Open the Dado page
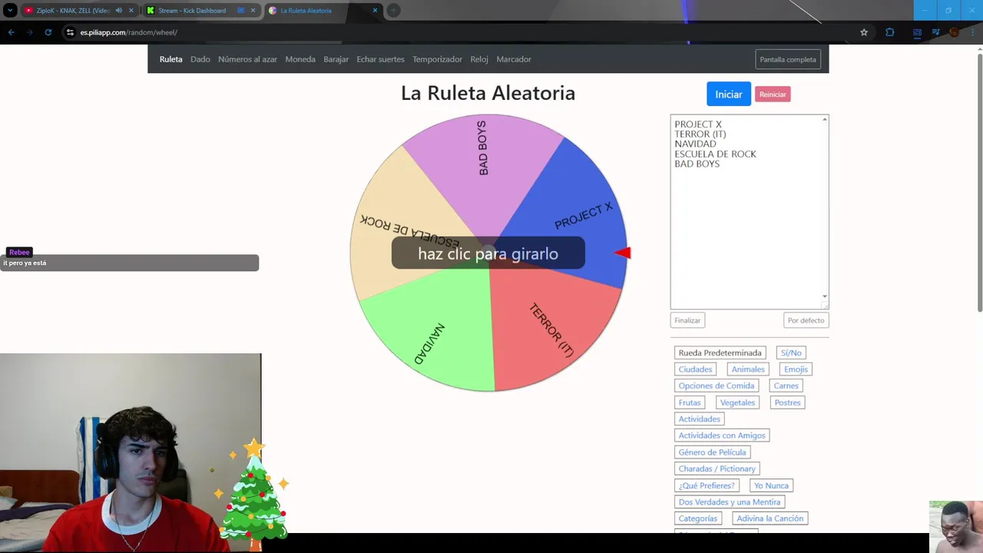 200,59
